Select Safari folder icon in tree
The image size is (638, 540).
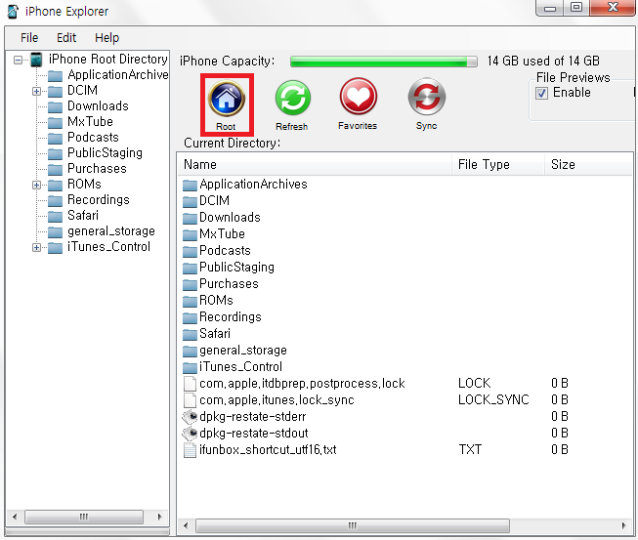pyautogui.click(x=55, y=216)
